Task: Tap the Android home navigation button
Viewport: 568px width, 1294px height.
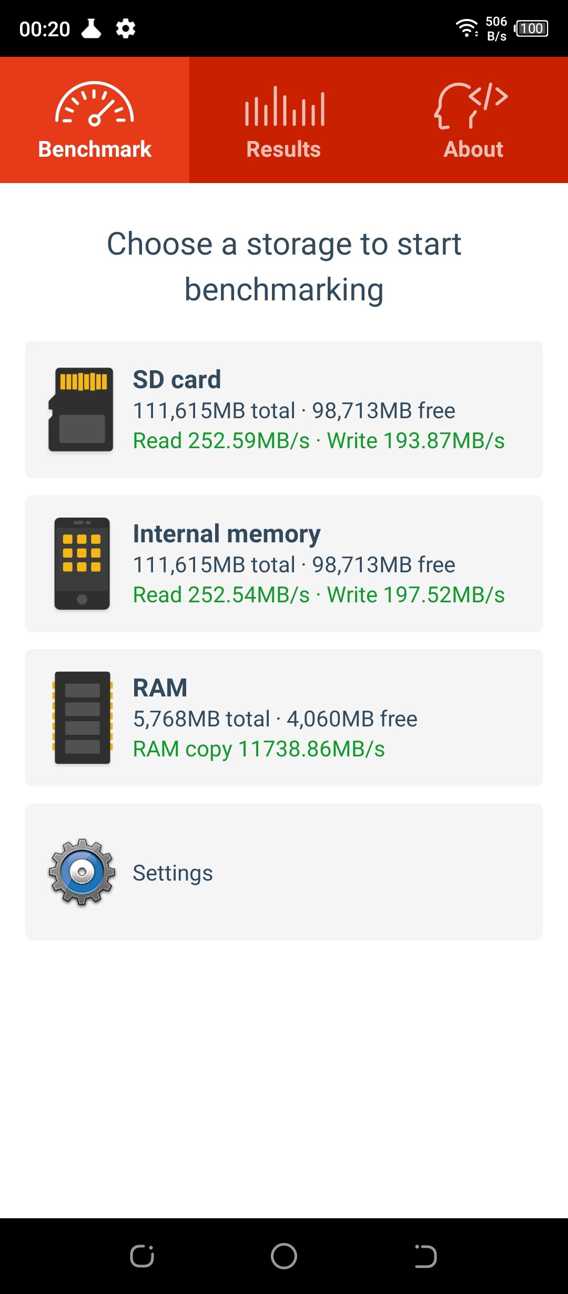Action: [x=284, y=1256]
